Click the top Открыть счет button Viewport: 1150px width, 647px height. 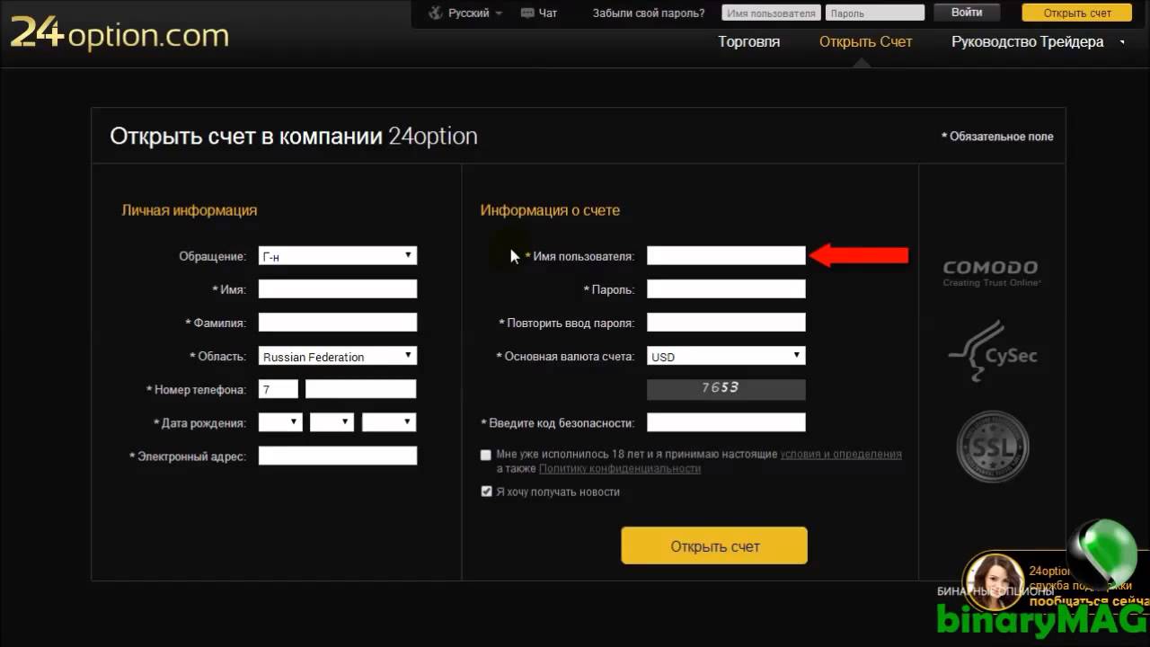[1077, 13]
